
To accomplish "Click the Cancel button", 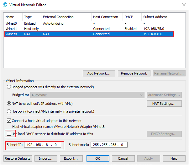I will coord(123,158).
